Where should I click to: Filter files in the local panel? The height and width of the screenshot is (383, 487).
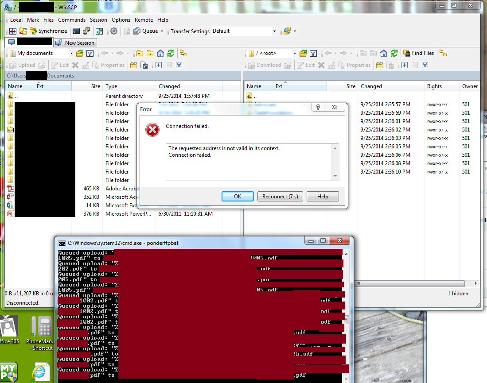[90, 53]
